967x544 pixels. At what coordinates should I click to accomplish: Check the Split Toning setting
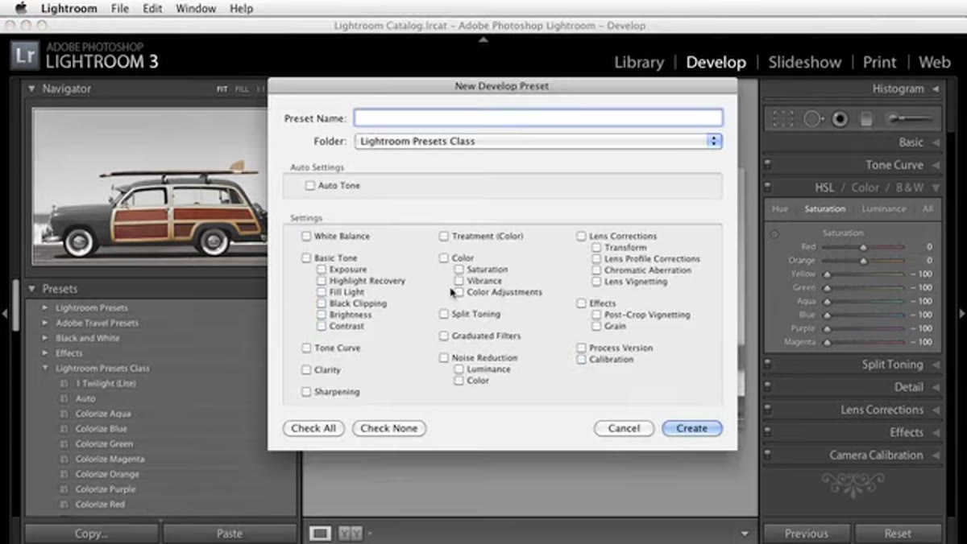coord(444,315)
